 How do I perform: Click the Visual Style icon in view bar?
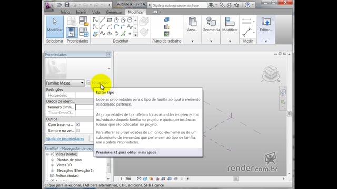tap(145, 178)
